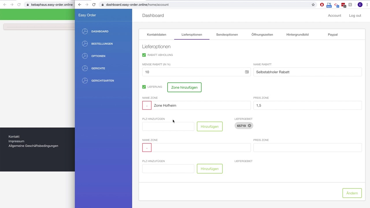Save changes with Ändern button
This screenshot has width=370, height=208.
(x=352, y=193)
